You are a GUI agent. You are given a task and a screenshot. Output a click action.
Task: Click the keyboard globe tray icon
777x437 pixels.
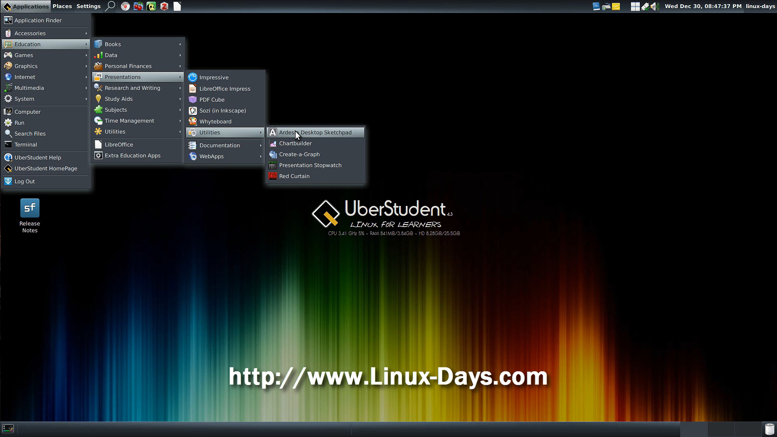(606, 6)
